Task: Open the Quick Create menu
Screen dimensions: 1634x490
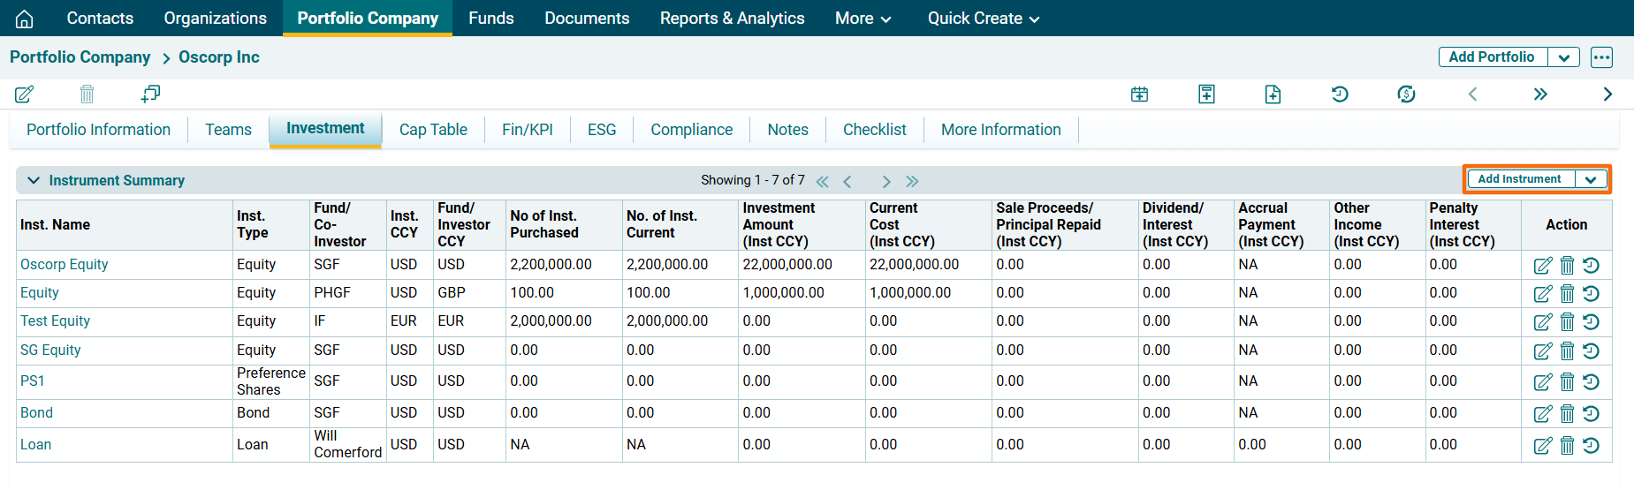Action: point(983,19)
